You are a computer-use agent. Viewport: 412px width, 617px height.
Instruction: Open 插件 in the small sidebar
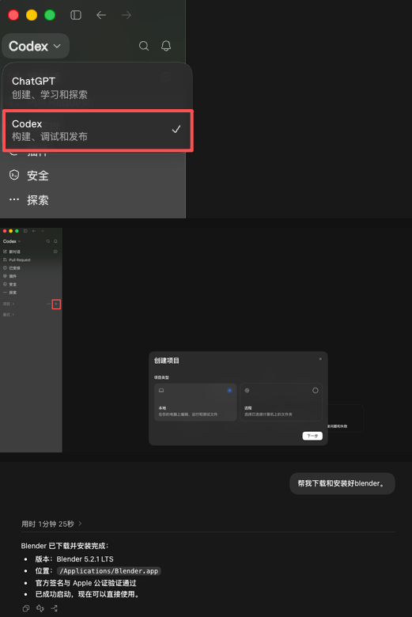pos(9,276)
